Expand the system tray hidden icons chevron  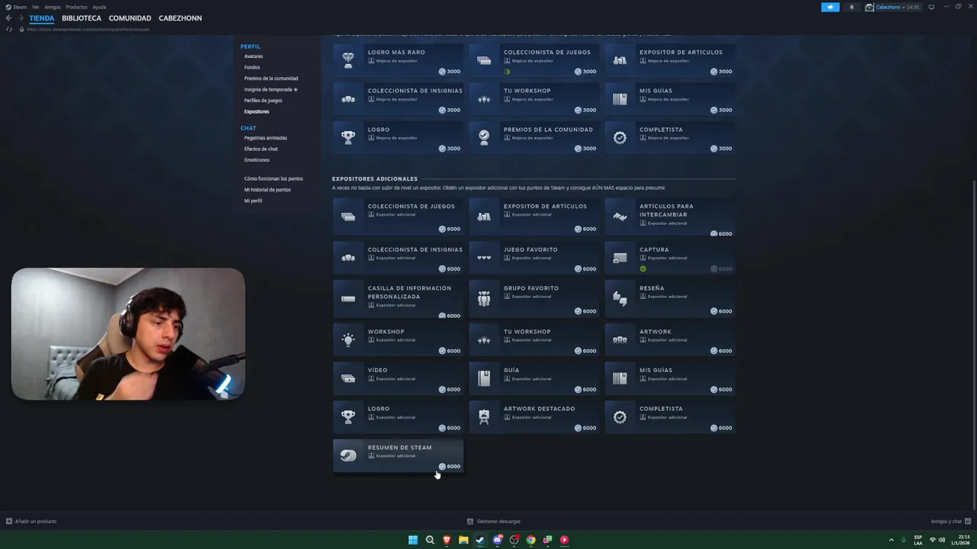tap(891, 540)
